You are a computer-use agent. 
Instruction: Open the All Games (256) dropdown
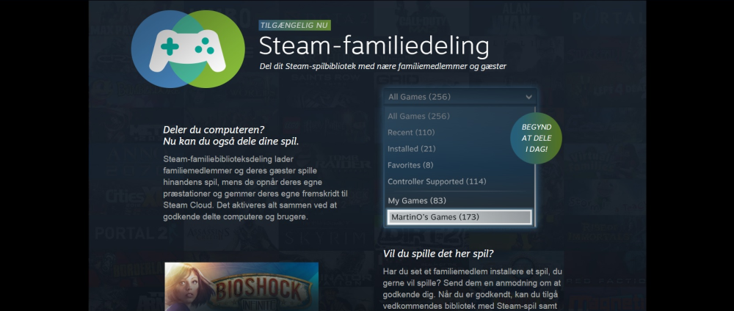pos(460,98)
